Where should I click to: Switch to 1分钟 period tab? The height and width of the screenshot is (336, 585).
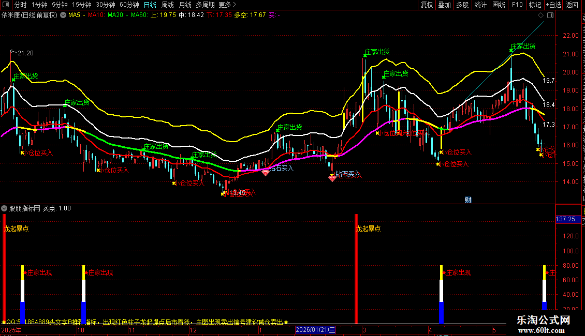39,5
